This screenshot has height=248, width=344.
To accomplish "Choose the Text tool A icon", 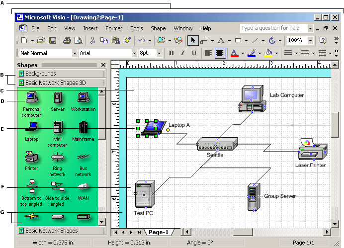I will [221, 40].
